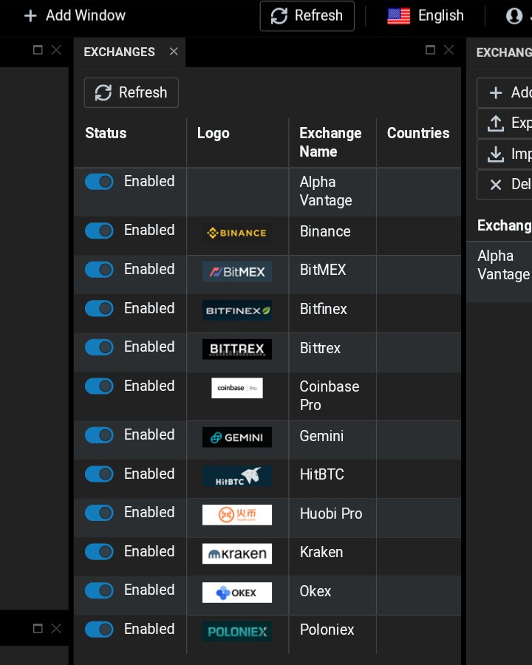This screenshot has height=665, width=532.
Task: Click the Delete button in right panel
Action: point(505,185)
